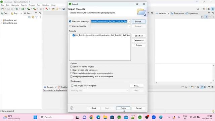The height and width of the screenshot is (121, 215).
Task: Click the green Run toolbar icon
Action: 23,9
